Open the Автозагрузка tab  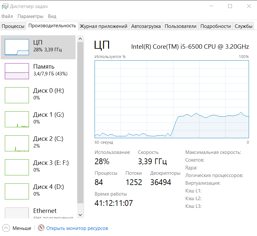146,26
